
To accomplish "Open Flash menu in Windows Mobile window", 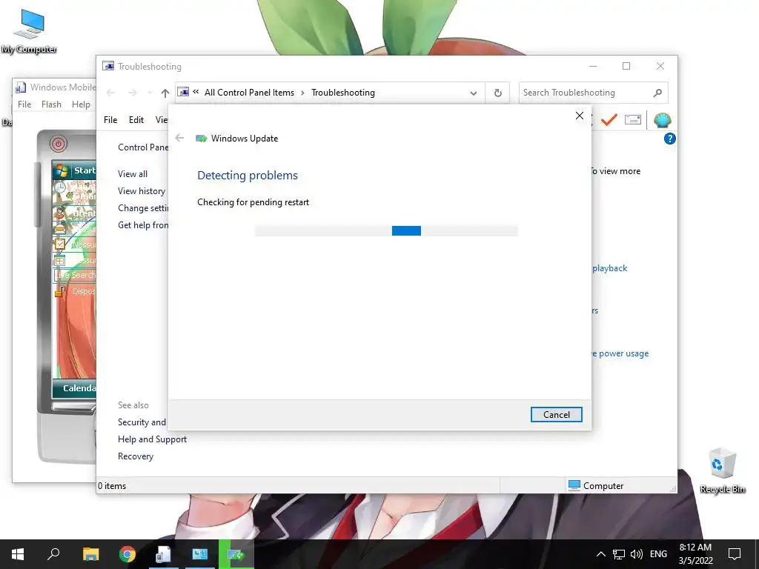I will tap(51, 104).
